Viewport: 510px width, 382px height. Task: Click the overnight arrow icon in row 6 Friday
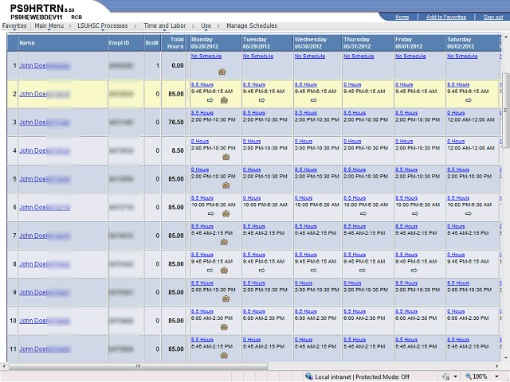(x=415, y=214)
